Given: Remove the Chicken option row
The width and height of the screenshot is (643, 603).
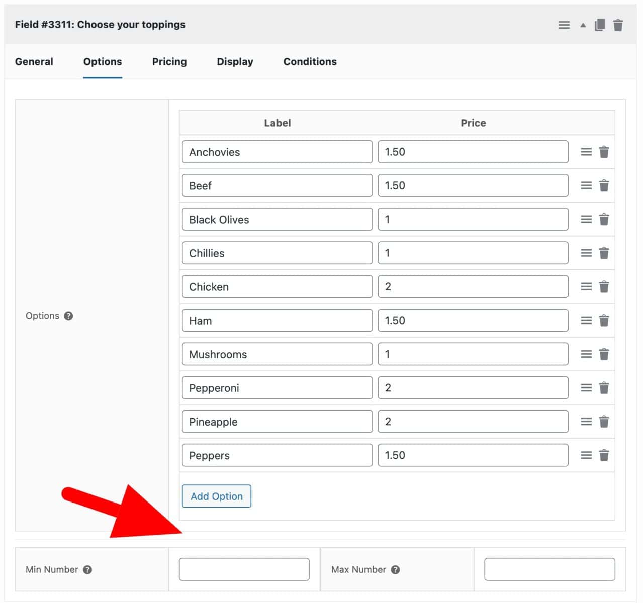Looking at the screenshot, I should 604,286.
